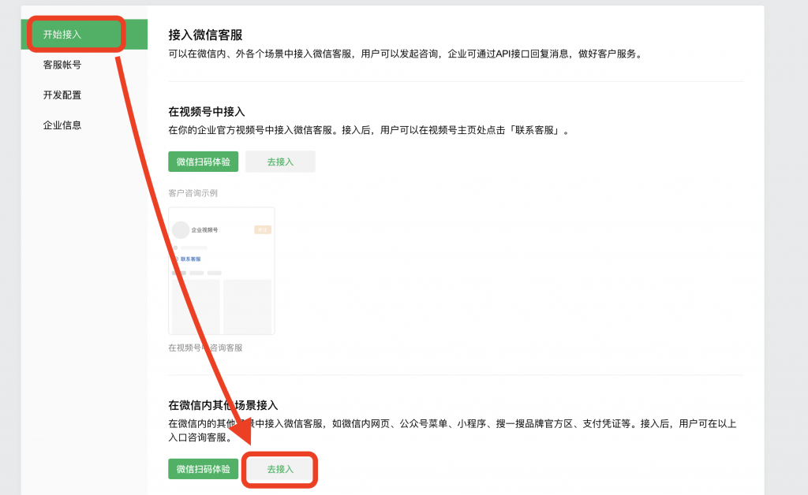This screenshot has width=808, height=495.
Task: Select the first gray tab pill in the preview
Action: pos(178,273)
